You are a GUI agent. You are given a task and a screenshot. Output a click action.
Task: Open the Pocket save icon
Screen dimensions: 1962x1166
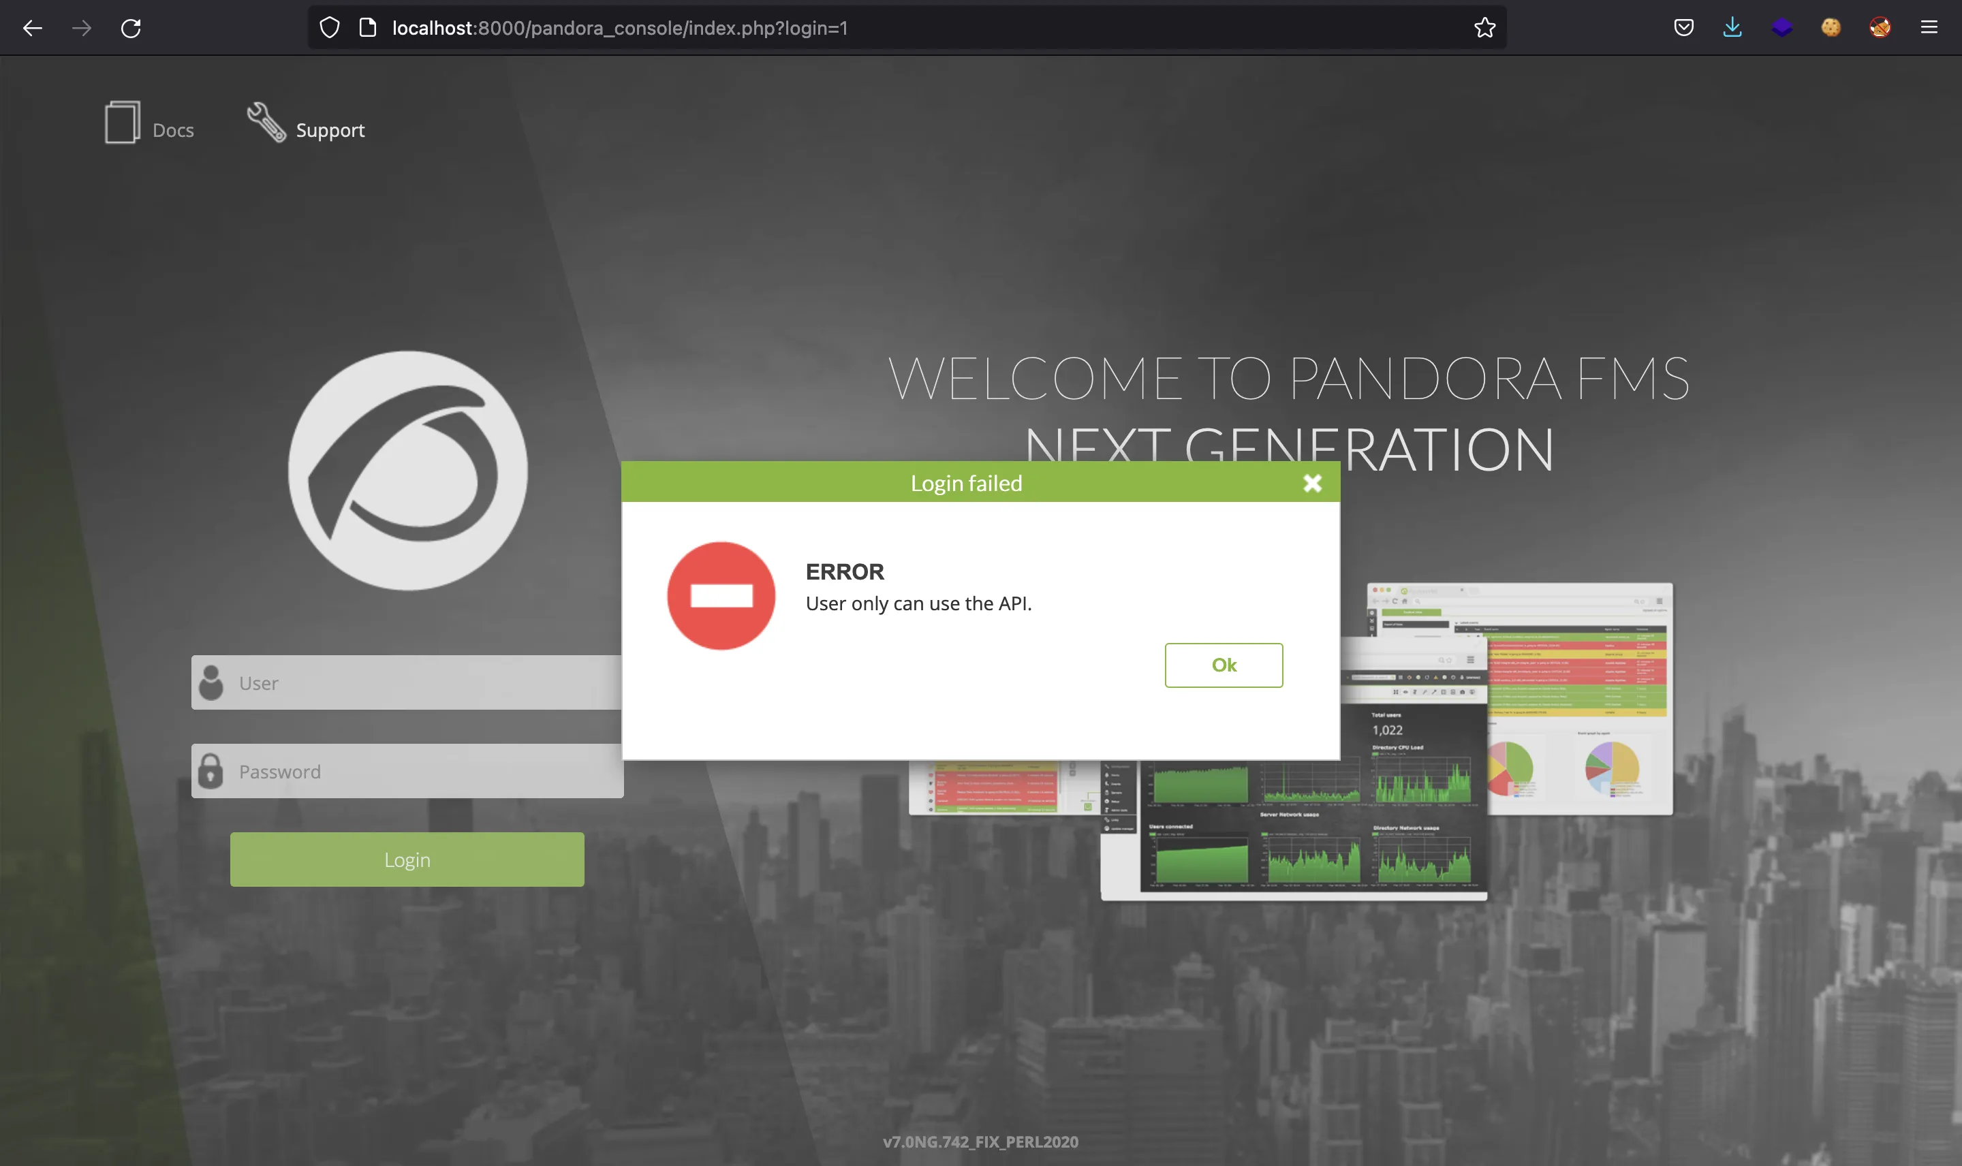[1683, 27]
